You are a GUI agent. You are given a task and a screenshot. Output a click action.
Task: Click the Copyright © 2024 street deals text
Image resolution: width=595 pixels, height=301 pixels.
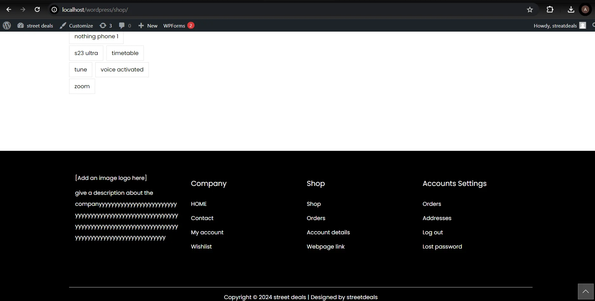265,297
